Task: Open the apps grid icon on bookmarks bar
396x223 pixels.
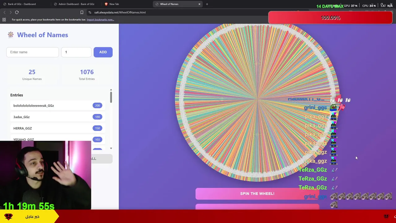Action: (x=4, y=20)
